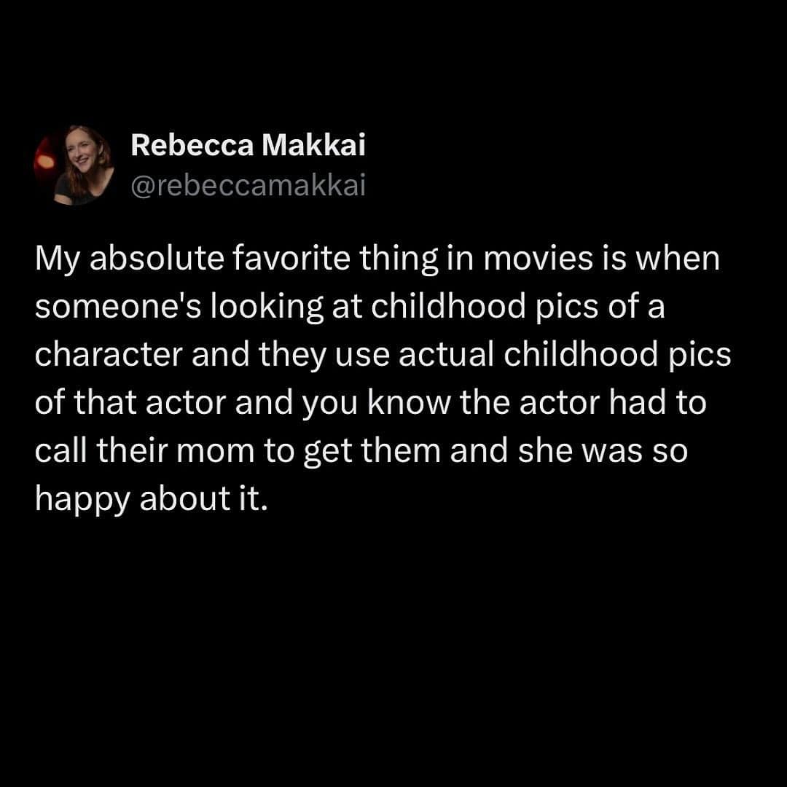Select the word 'character' in the tweet
787x787 pixels.
pyautogui.click(x=109, y=355)
